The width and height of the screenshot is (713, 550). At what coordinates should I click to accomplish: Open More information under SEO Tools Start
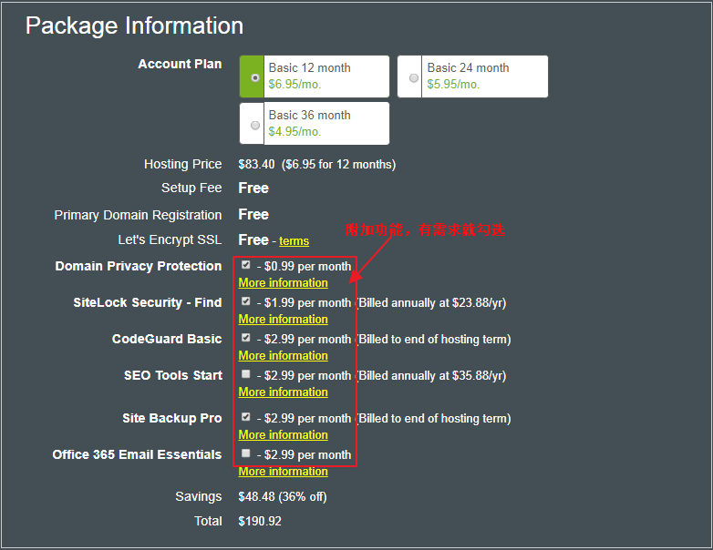tap(283, 392)
